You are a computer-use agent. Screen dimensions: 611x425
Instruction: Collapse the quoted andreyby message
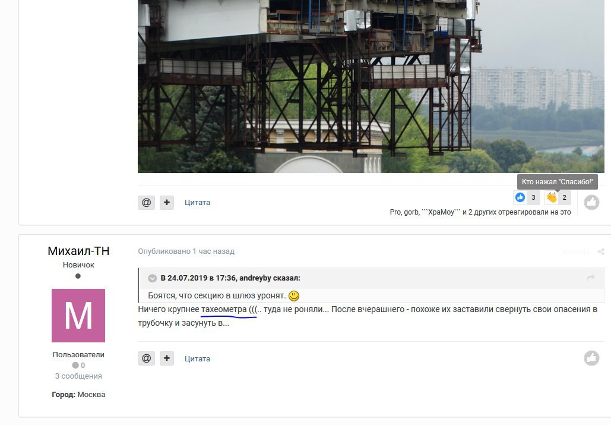click(x=153, y=278)
